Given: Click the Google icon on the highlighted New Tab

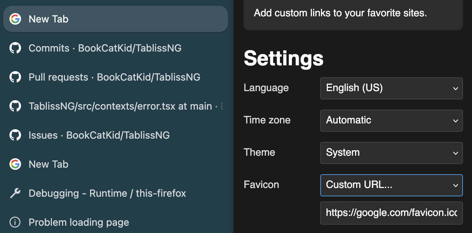Looking at the screenshot, I should pos(15,19).
